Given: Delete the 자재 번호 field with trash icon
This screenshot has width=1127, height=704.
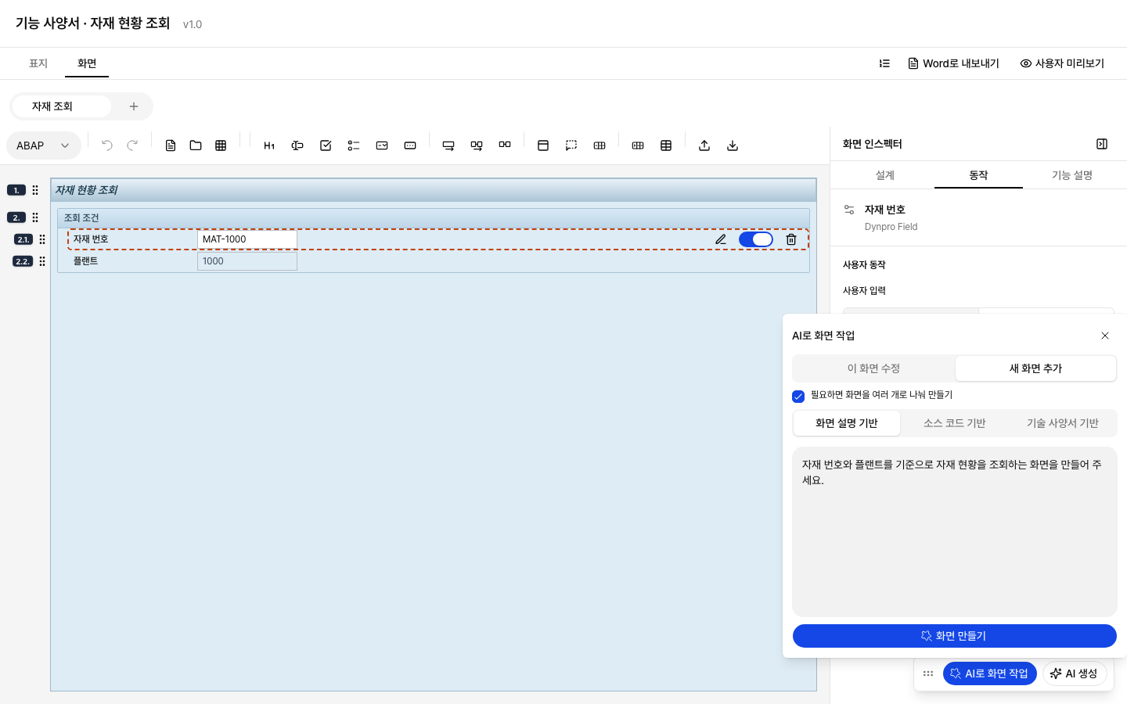Looking at the screenshot, I should pyautogui.click(x=791, y=239).
